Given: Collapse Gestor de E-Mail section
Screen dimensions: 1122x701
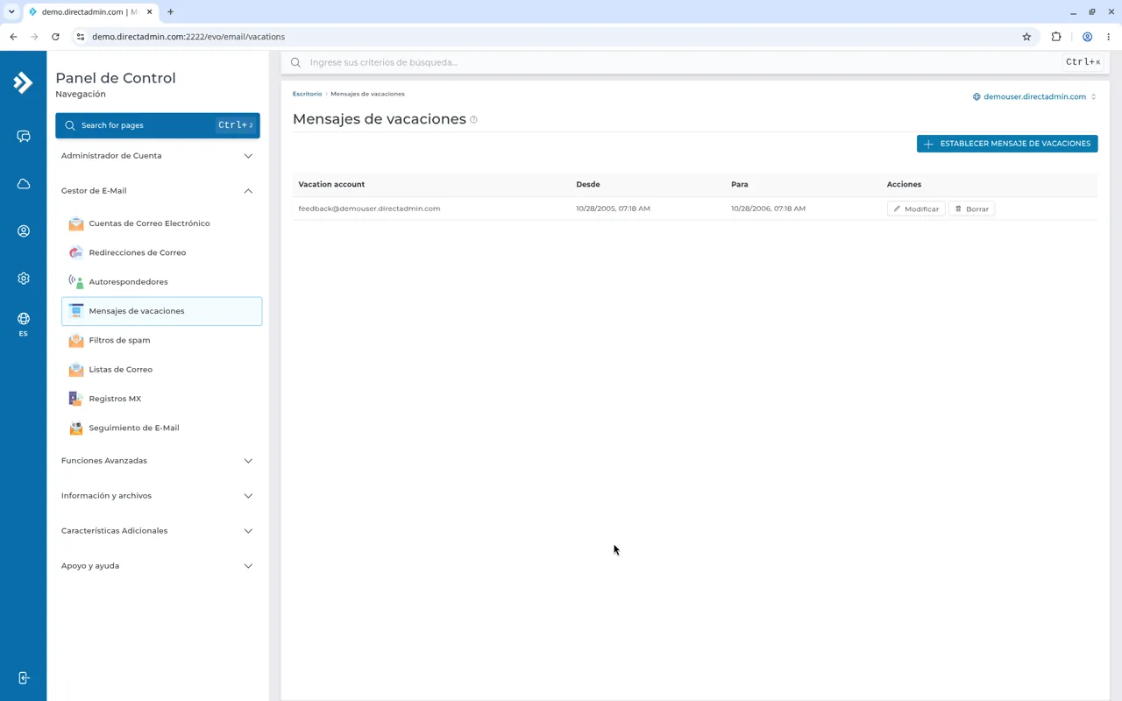Looking at the screenshot, I should 158,191.
